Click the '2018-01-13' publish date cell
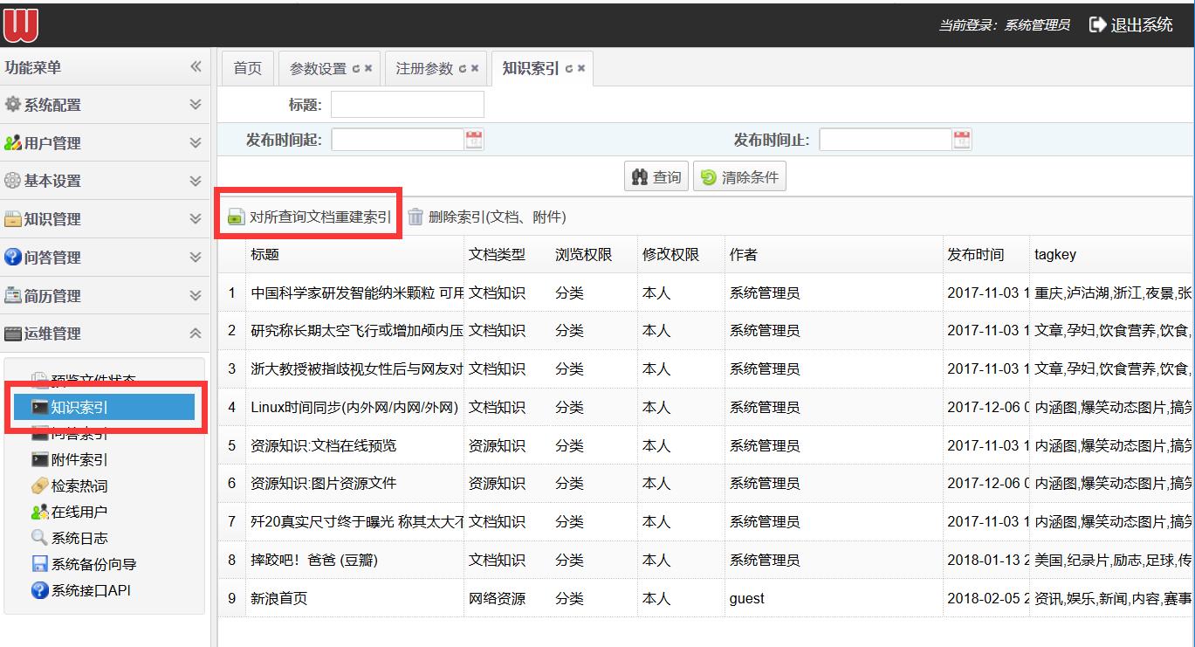 (x=986, y=560)
